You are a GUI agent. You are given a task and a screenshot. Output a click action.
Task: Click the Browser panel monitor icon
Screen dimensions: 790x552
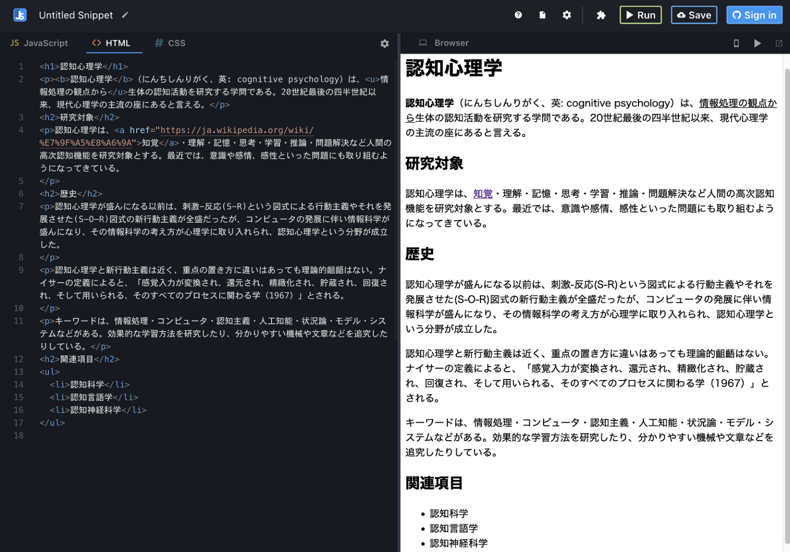[x=423, y=43]
